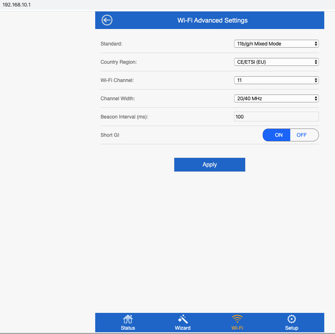Click the 192.168.10.1 address bar text

click(16, 5)
